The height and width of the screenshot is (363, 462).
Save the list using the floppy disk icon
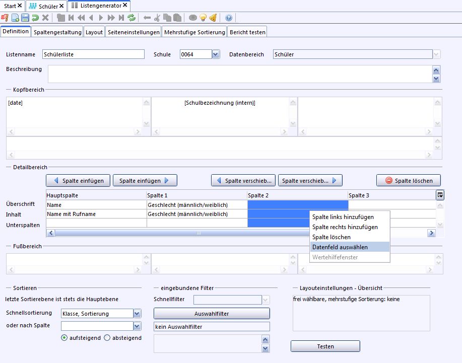pyautogui.click(x=25, y=18)
